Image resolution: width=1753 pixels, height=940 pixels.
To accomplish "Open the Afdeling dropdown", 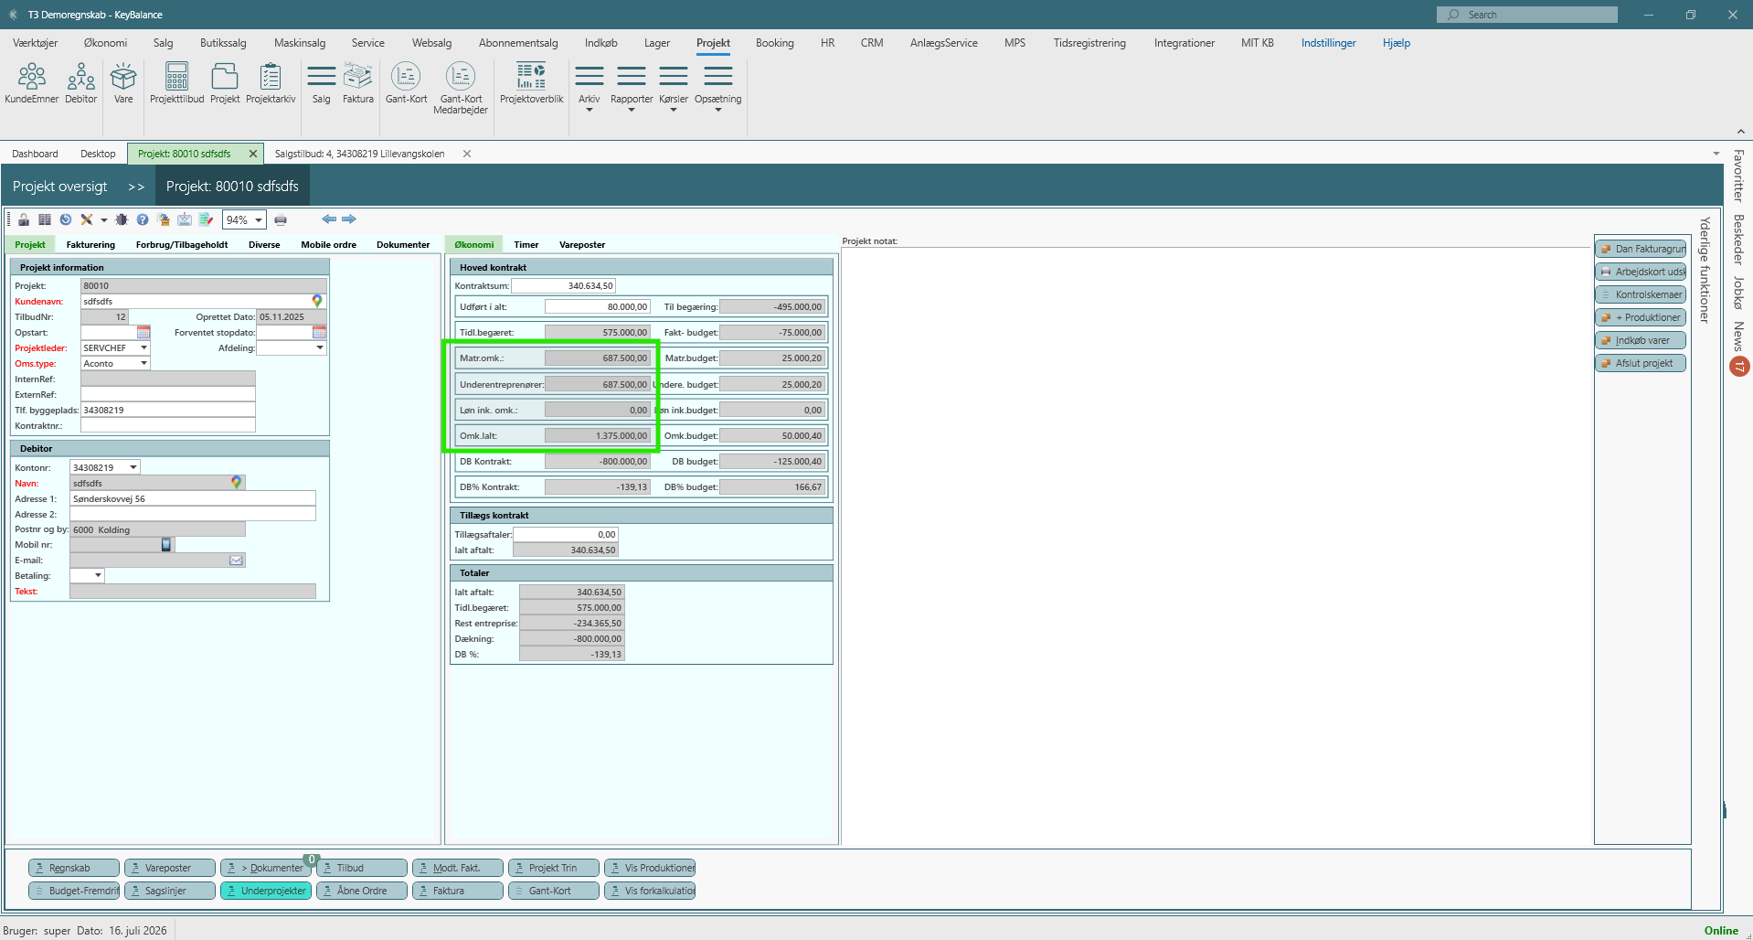I will click(320, 347).
